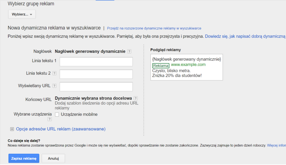
Task: Click the plus icon before advanced URL options
Action: pyautogui.click(x=12, y=129)
